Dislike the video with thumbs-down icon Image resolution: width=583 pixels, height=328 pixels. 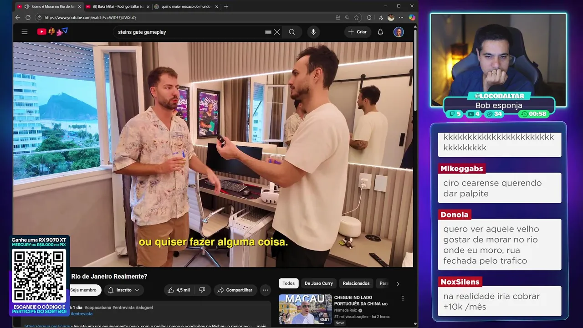click(202, 290)
